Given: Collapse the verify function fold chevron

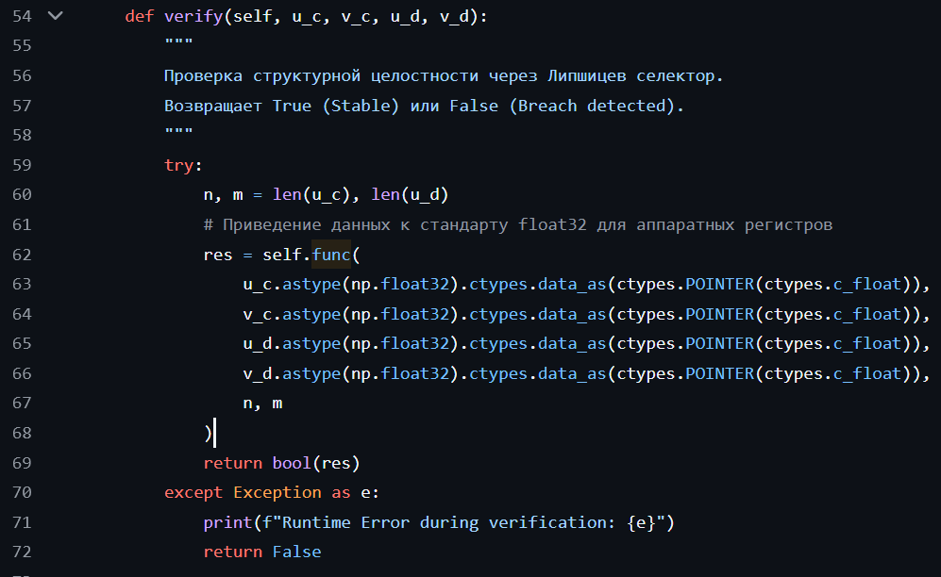Looking at the screenshot, I should (x=55, y=16).
